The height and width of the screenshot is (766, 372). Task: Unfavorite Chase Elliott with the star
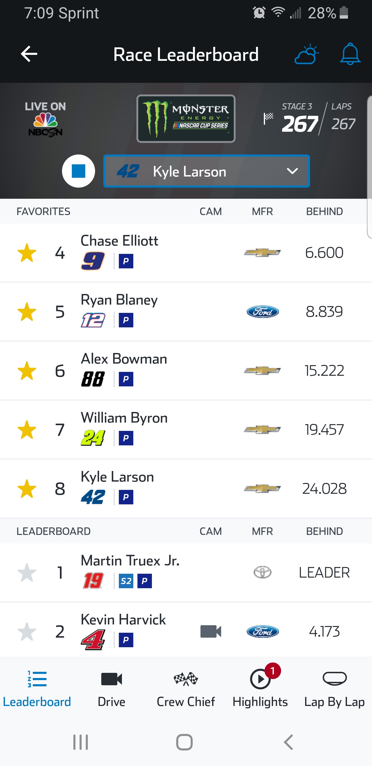click(27, 253)
